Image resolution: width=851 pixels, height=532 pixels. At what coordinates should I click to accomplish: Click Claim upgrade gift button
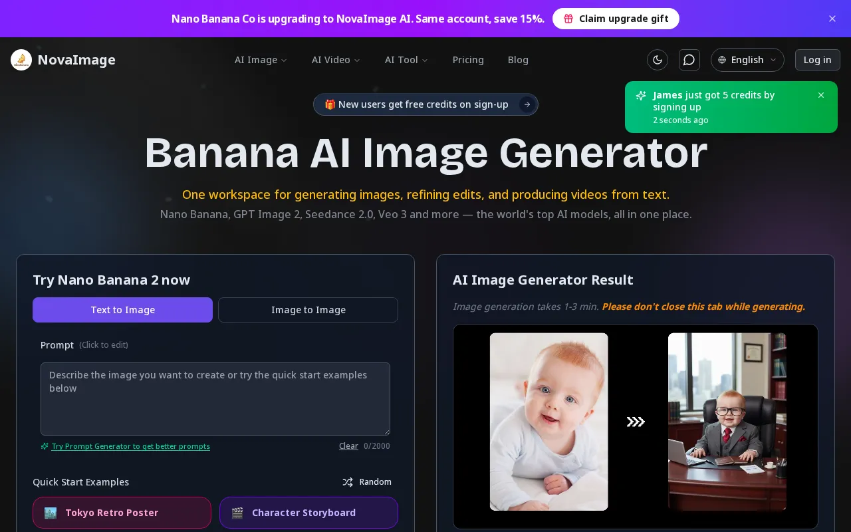click(616, 19)
